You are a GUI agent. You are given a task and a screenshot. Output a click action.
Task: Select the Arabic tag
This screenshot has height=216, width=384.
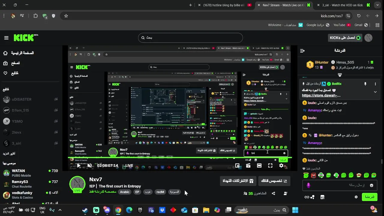pyautogui.click(x=125, y=192)
